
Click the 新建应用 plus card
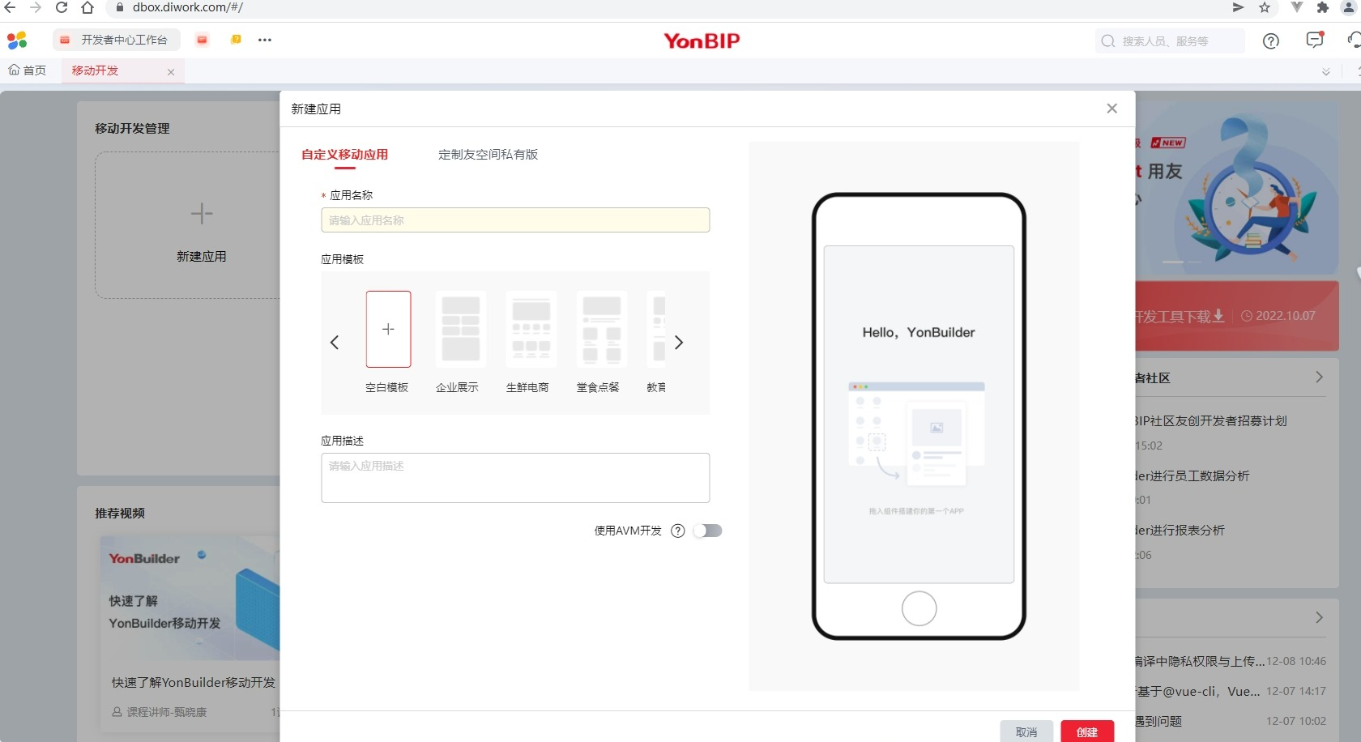[201, 224]
